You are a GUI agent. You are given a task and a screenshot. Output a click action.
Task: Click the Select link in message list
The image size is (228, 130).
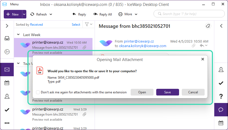[76, 25]
